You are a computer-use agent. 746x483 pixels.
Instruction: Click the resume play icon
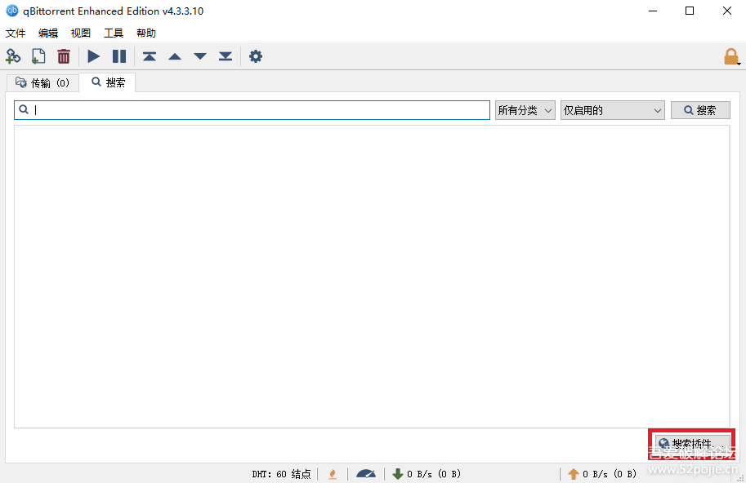(x=94, y=56)
